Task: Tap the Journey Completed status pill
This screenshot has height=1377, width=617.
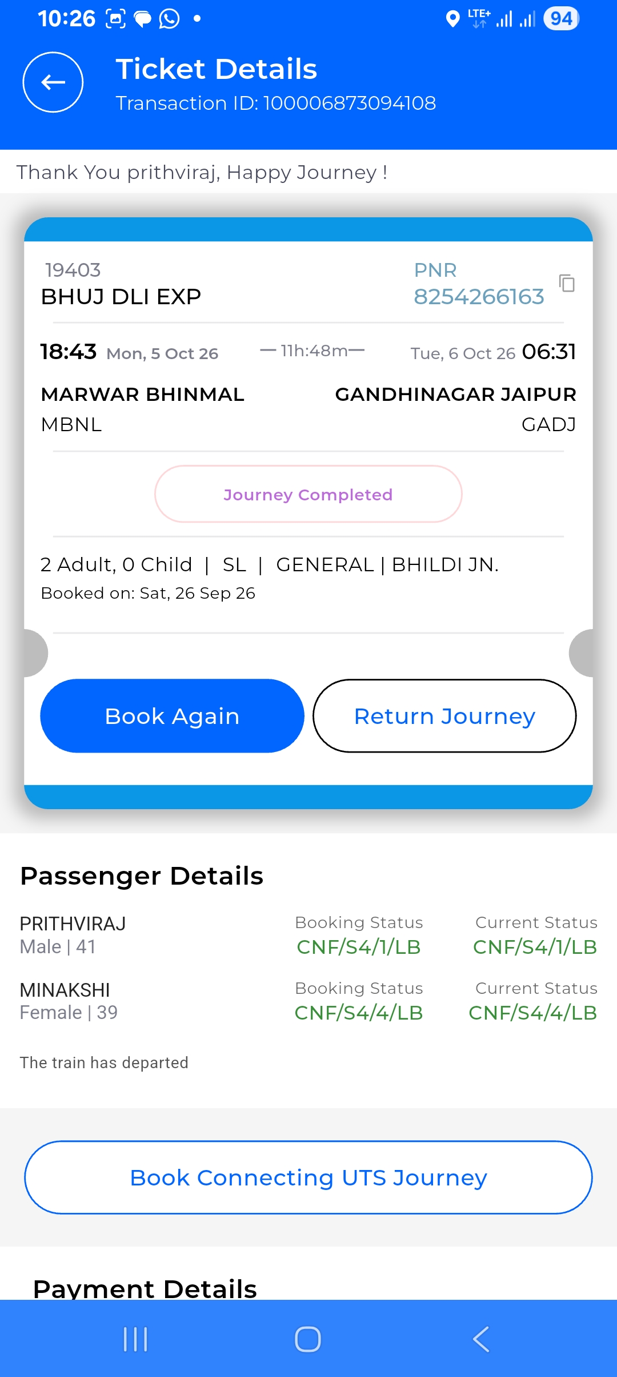Action: click(x=308, y=494)
